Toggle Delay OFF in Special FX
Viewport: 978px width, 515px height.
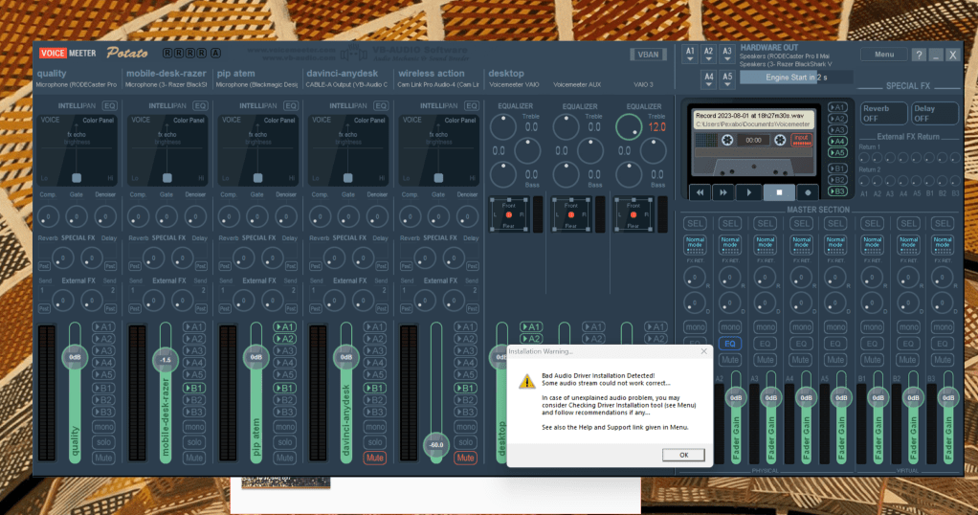click(x=934, y=113)
